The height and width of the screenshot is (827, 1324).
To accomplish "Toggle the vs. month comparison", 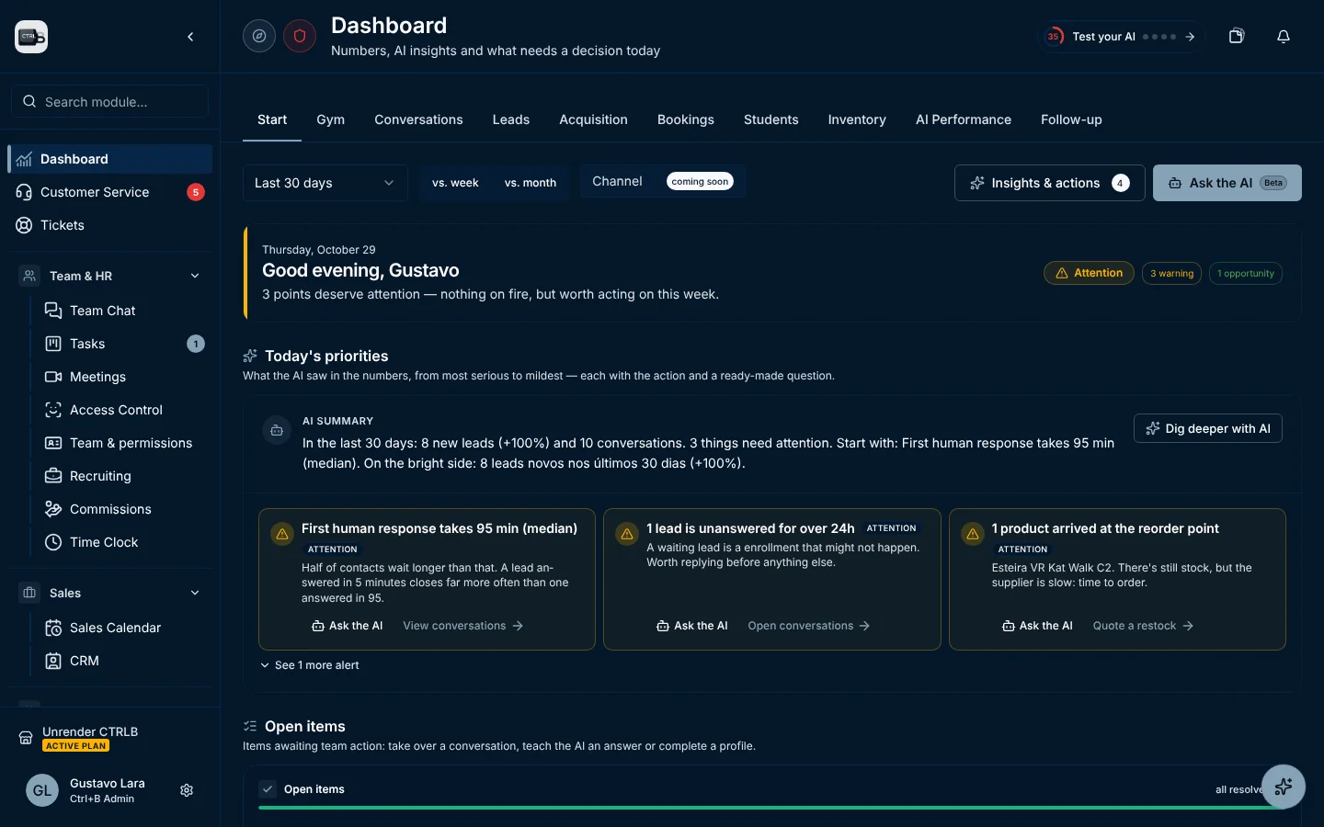I will [531, 183].
